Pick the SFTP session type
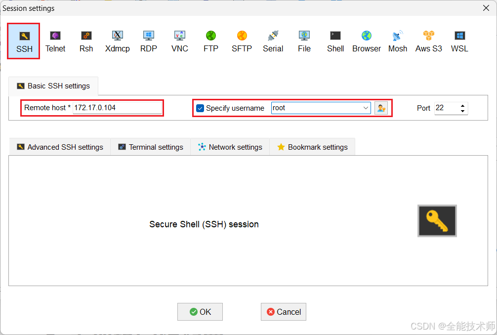 coord(242,41)
